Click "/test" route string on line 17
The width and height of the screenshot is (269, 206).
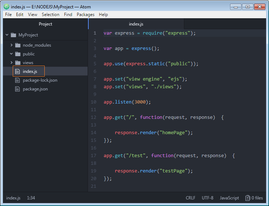(136, 156)
